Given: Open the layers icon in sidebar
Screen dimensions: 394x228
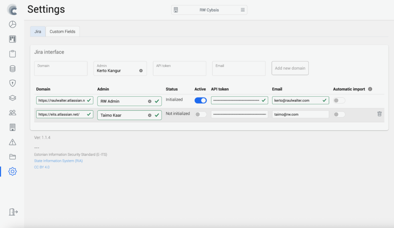Looking at the screenshot, I should pos(12,98).
